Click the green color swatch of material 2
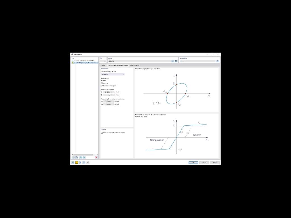 (x=72, y=63)
